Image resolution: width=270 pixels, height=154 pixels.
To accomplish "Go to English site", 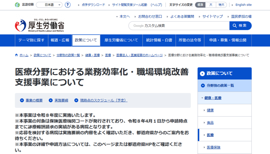I will tap(244, 5).
